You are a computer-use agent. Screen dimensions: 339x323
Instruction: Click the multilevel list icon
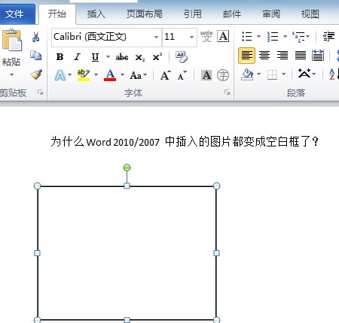(x=299, y=37)
